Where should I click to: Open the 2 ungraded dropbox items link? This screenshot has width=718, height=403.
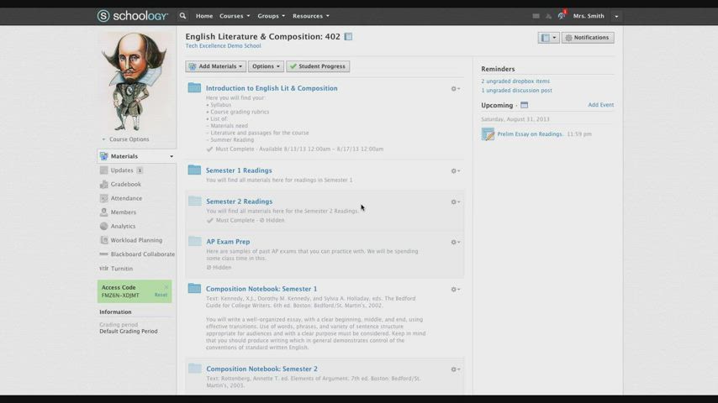click(515, 81)
